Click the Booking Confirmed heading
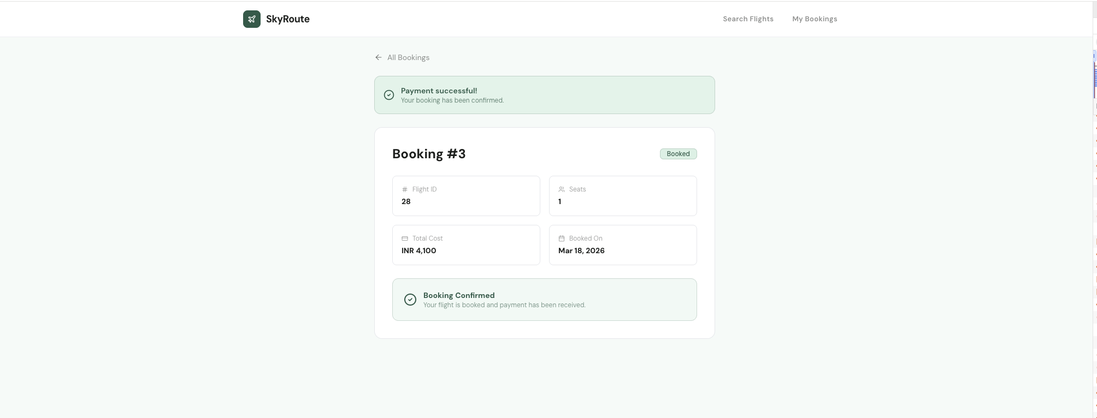The width and height of the screenshot is (1097, 418). point(459,295)
